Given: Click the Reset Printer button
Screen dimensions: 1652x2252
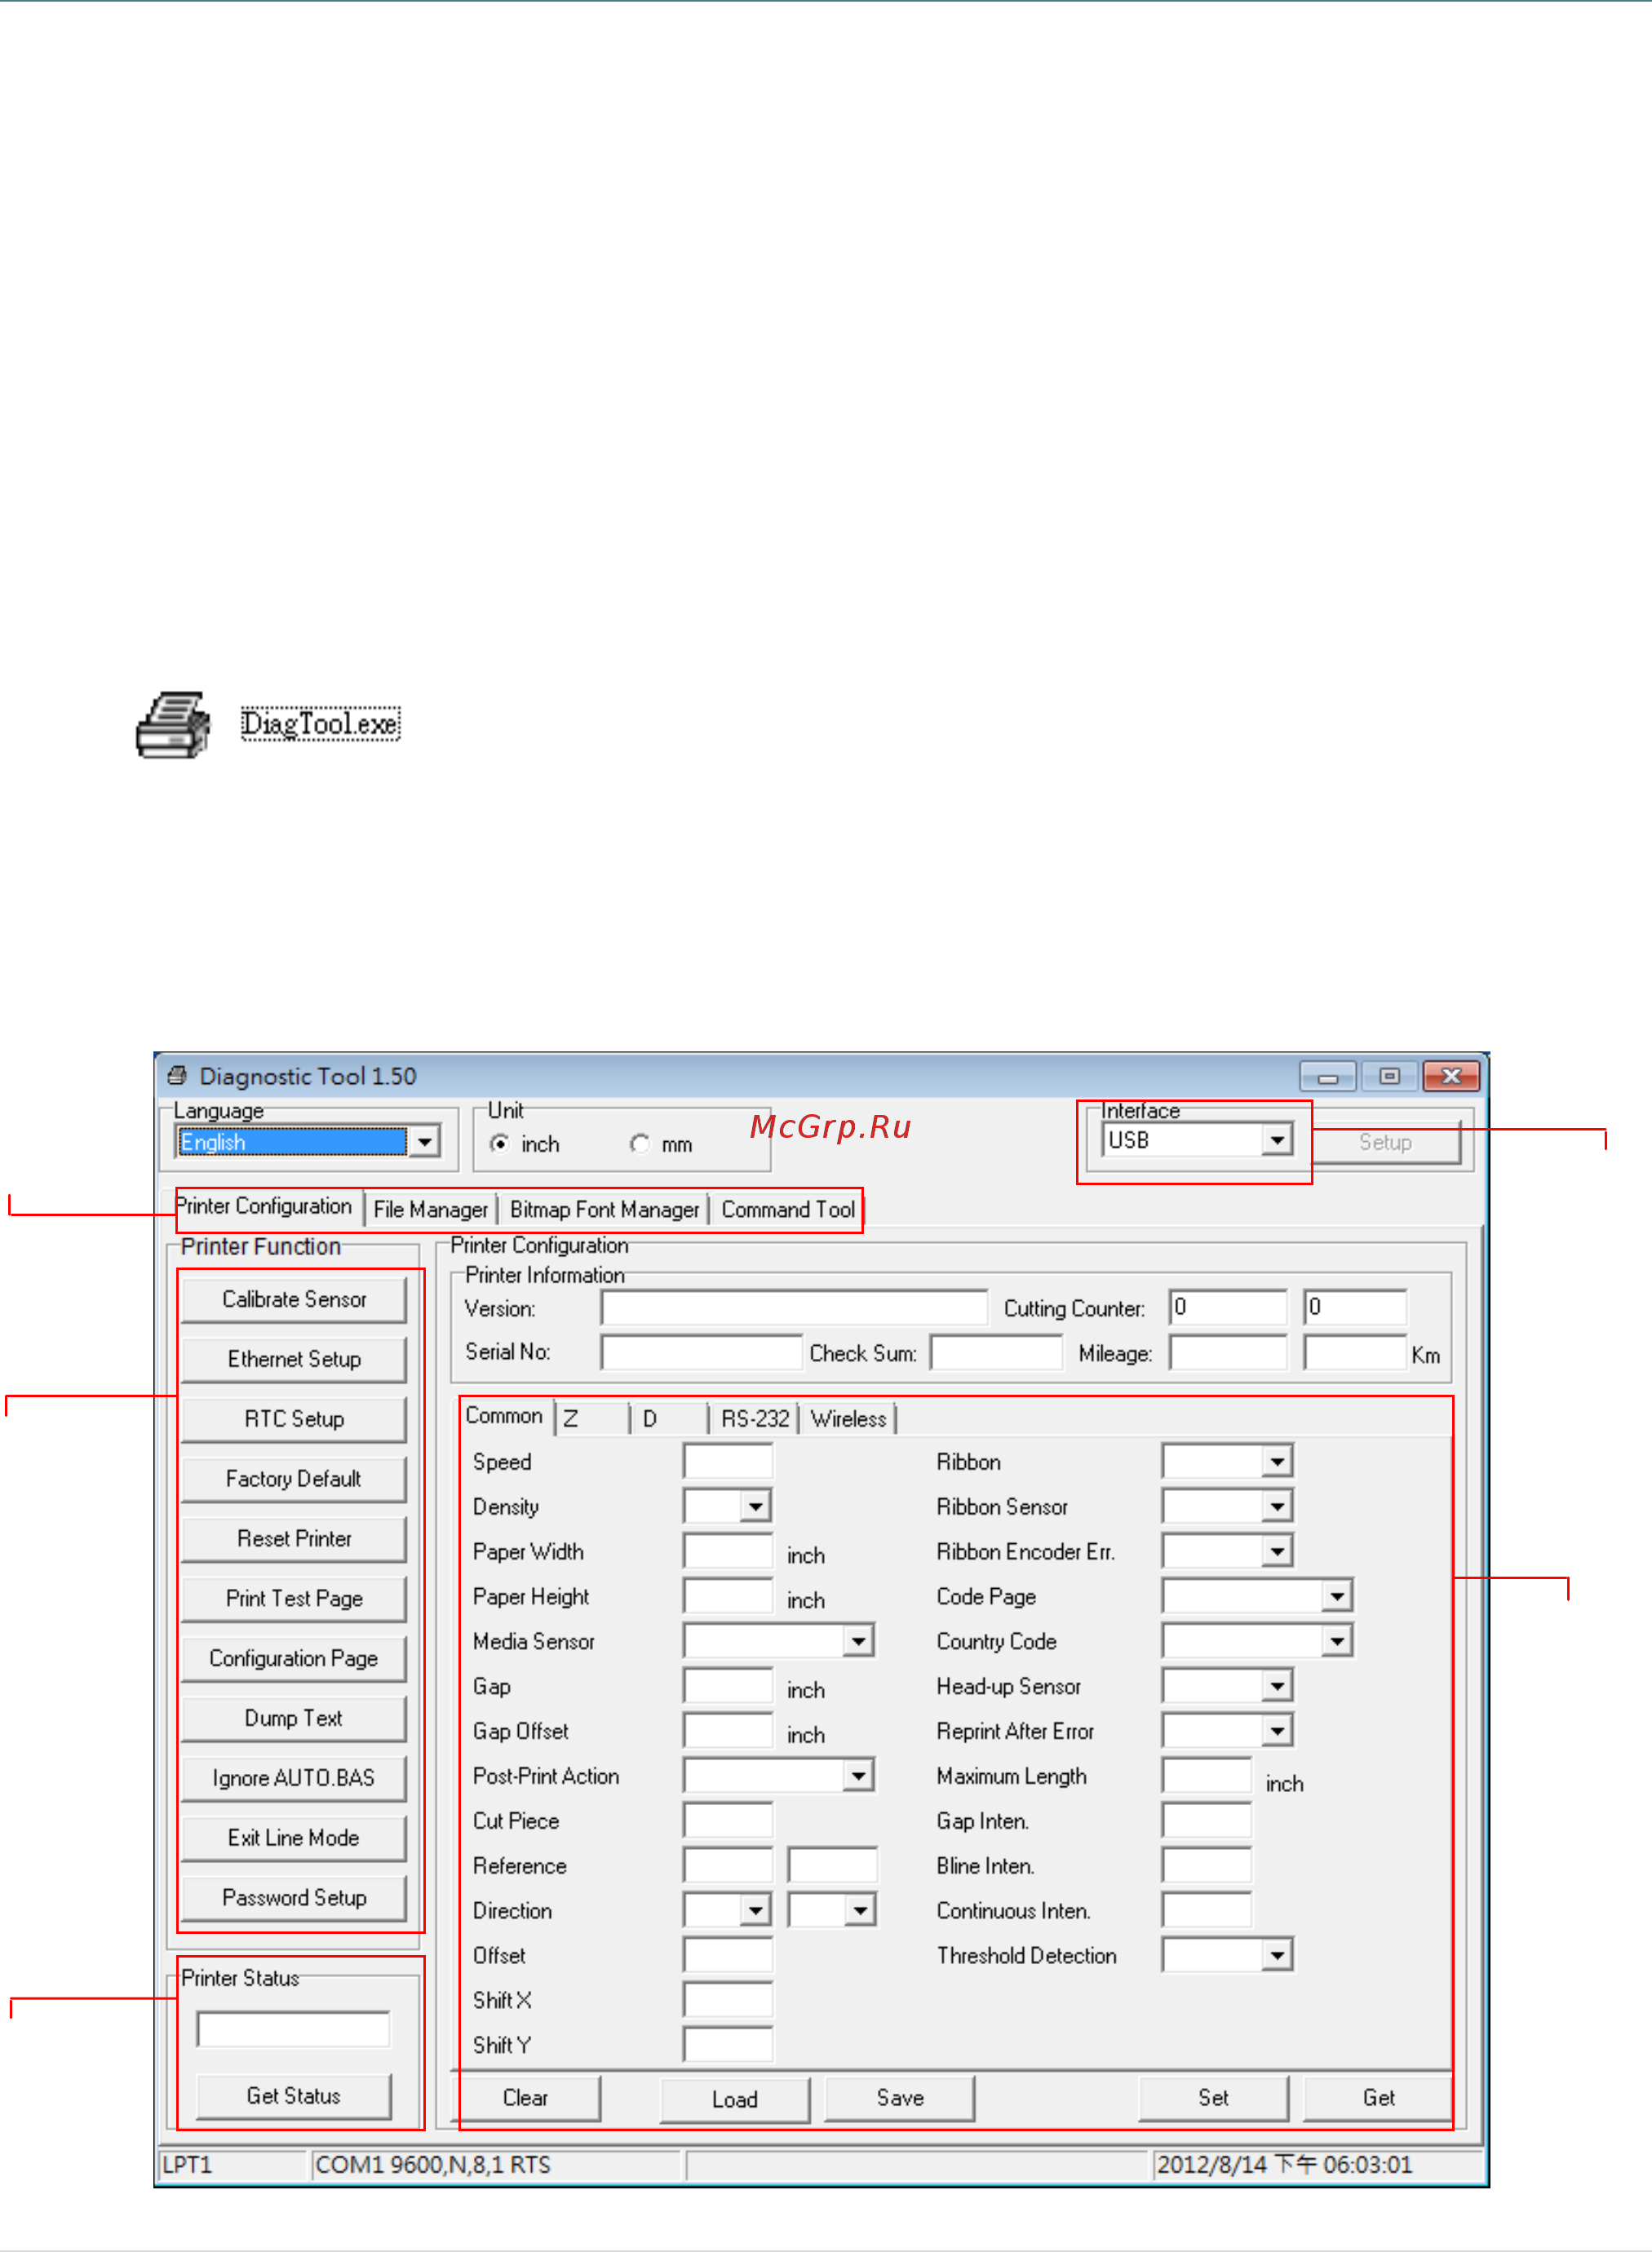Looking at the screenshot, I should tap(294, 1538).
